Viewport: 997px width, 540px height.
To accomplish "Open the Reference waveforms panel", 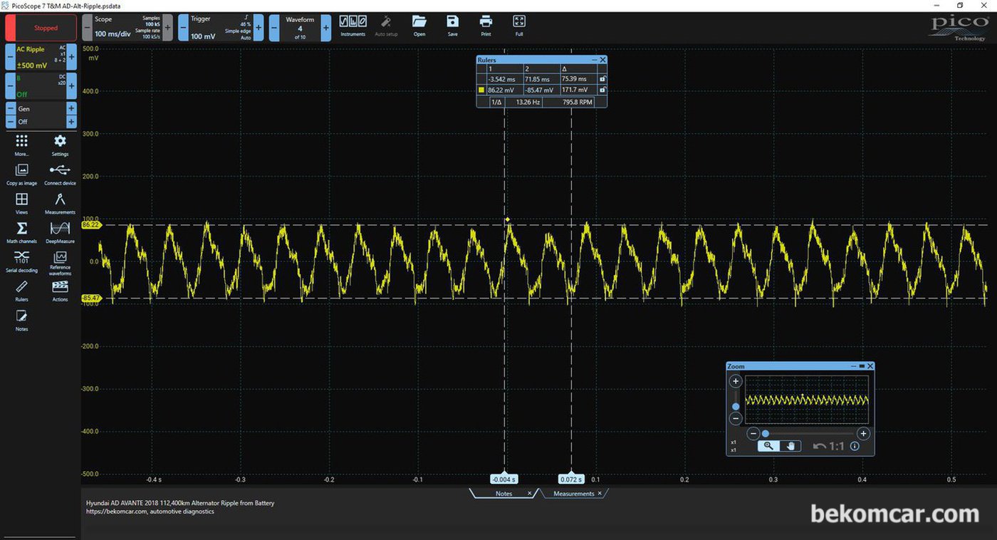I will (x=60, y=263).
